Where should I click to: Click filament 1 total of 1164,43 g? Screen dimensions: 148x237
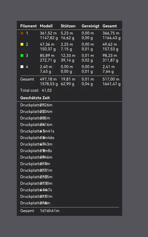[x=112, y=38]
